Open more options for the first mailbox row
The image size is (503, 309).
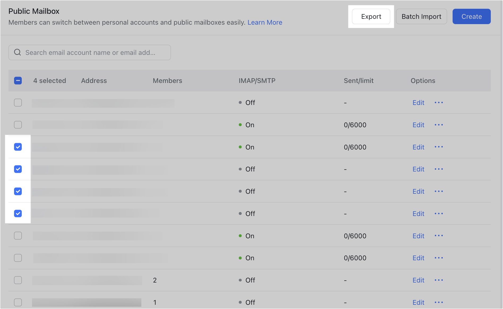click(439, 103)
